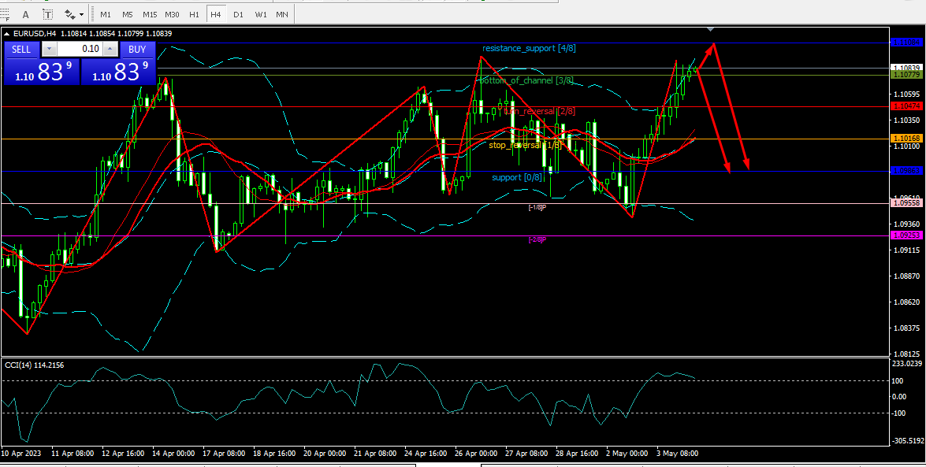Switch chart to M15 timeframe
The image size is (926, 467).
coord(150,14)
